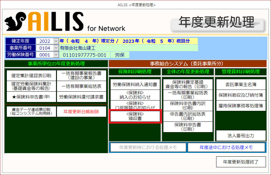The image size is (271, 175).
Task: Open 雇用保険事務等処理簿
Action: click(x=241, y=106)
